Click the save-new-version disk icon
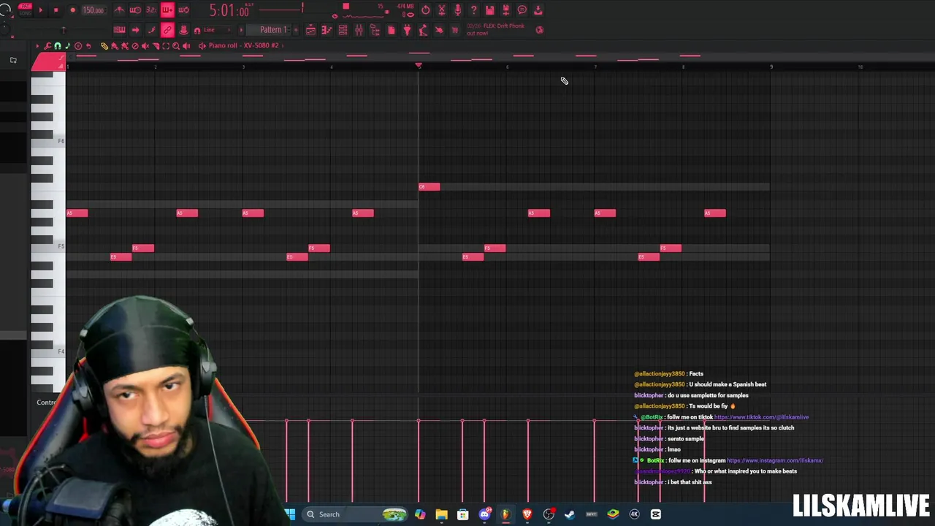This screenshot has height=526, width=935. 505,9
